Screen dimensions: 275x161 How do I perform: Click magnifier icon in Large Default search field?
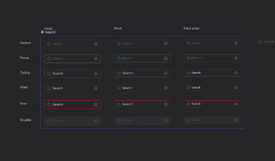point(49,44)
